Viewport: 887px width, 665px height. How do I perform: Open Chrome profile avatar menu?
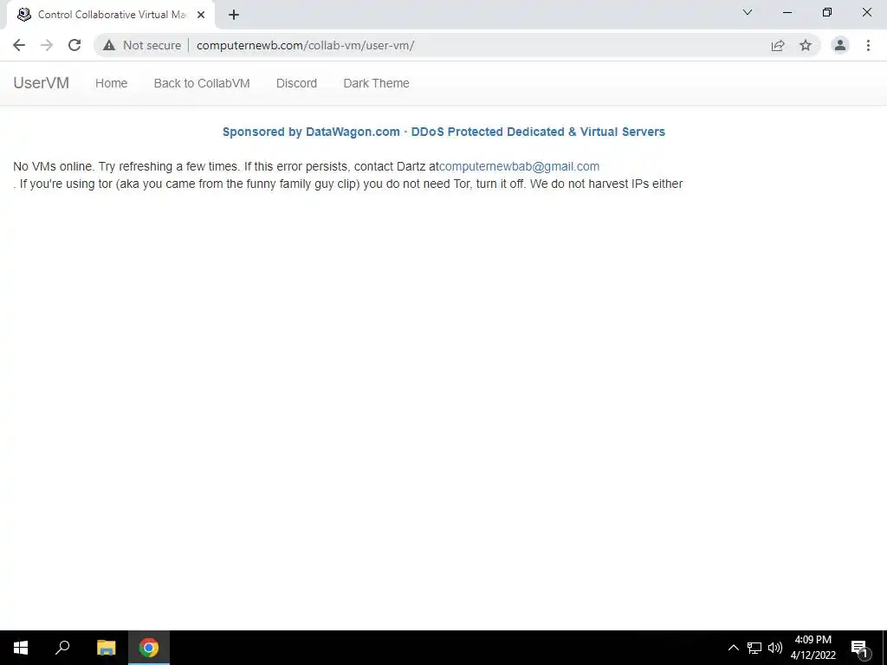click(x=840, y=45)
